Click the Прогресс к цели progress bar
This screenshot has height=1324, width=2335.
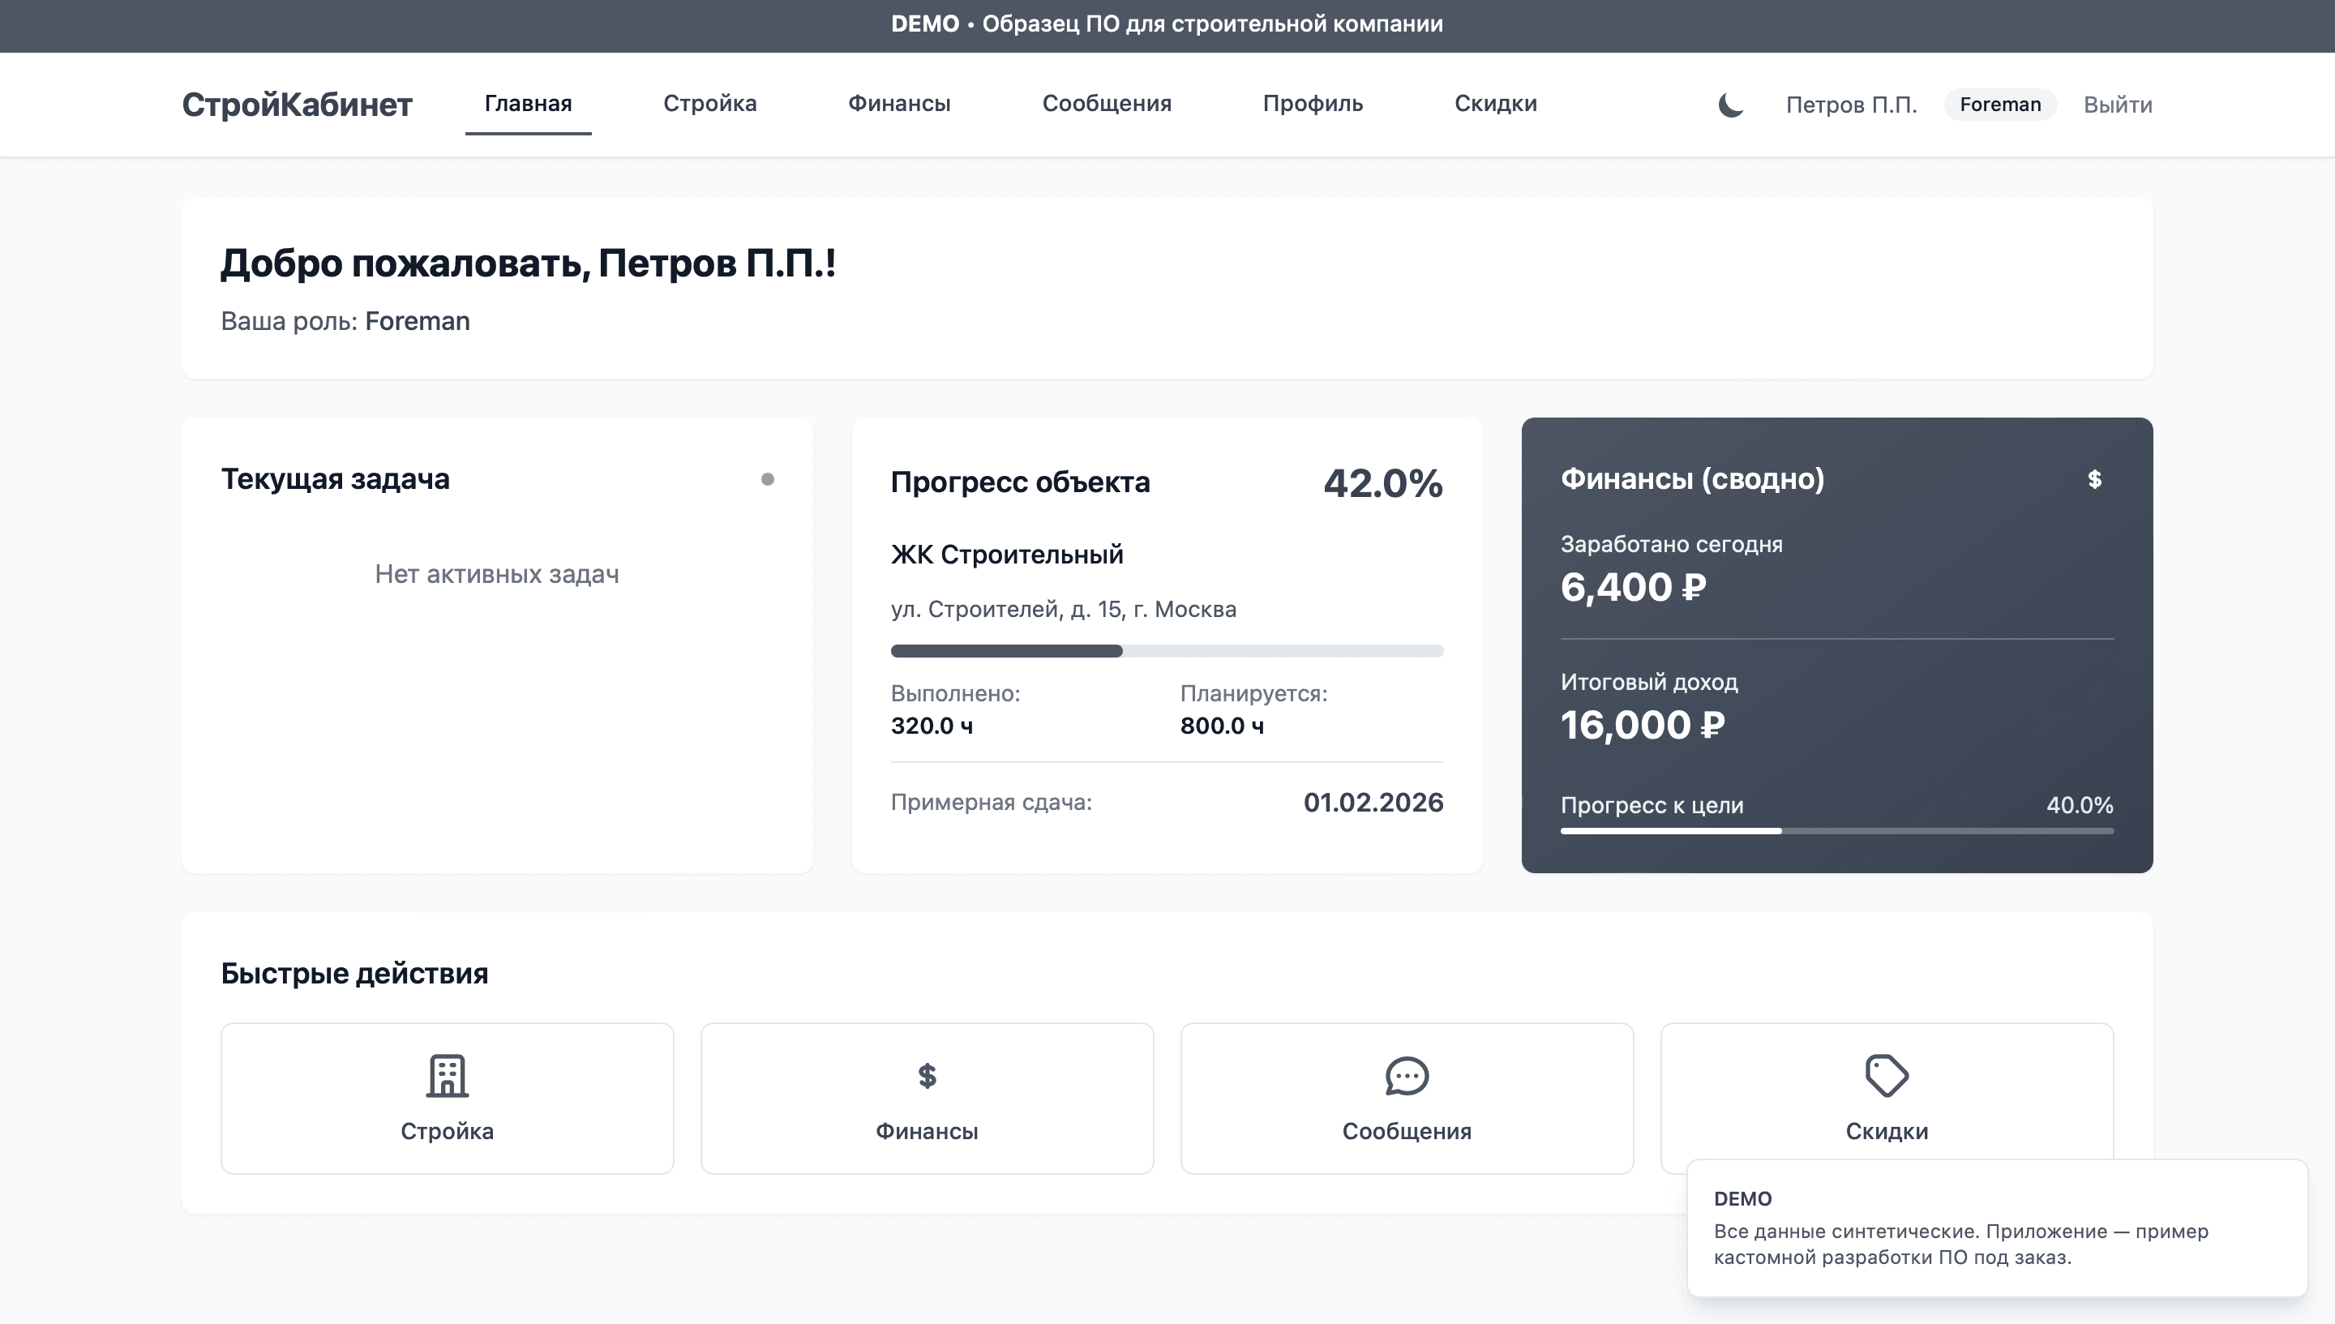point(1836,830)
